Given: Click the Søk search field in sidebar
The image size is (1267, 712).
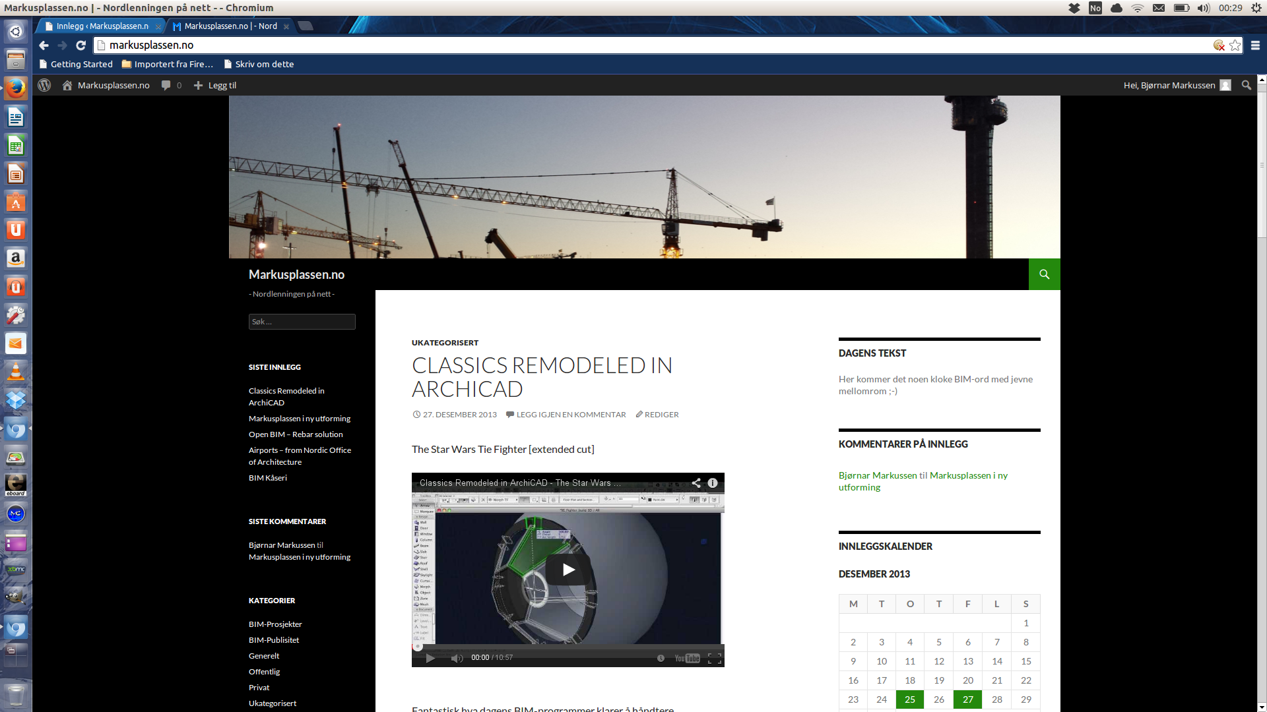Looking at the screenshot, I should [x=302, y=322].
